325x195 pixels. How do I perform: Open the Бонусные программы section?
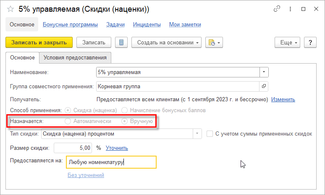click(x=70, y=25)
